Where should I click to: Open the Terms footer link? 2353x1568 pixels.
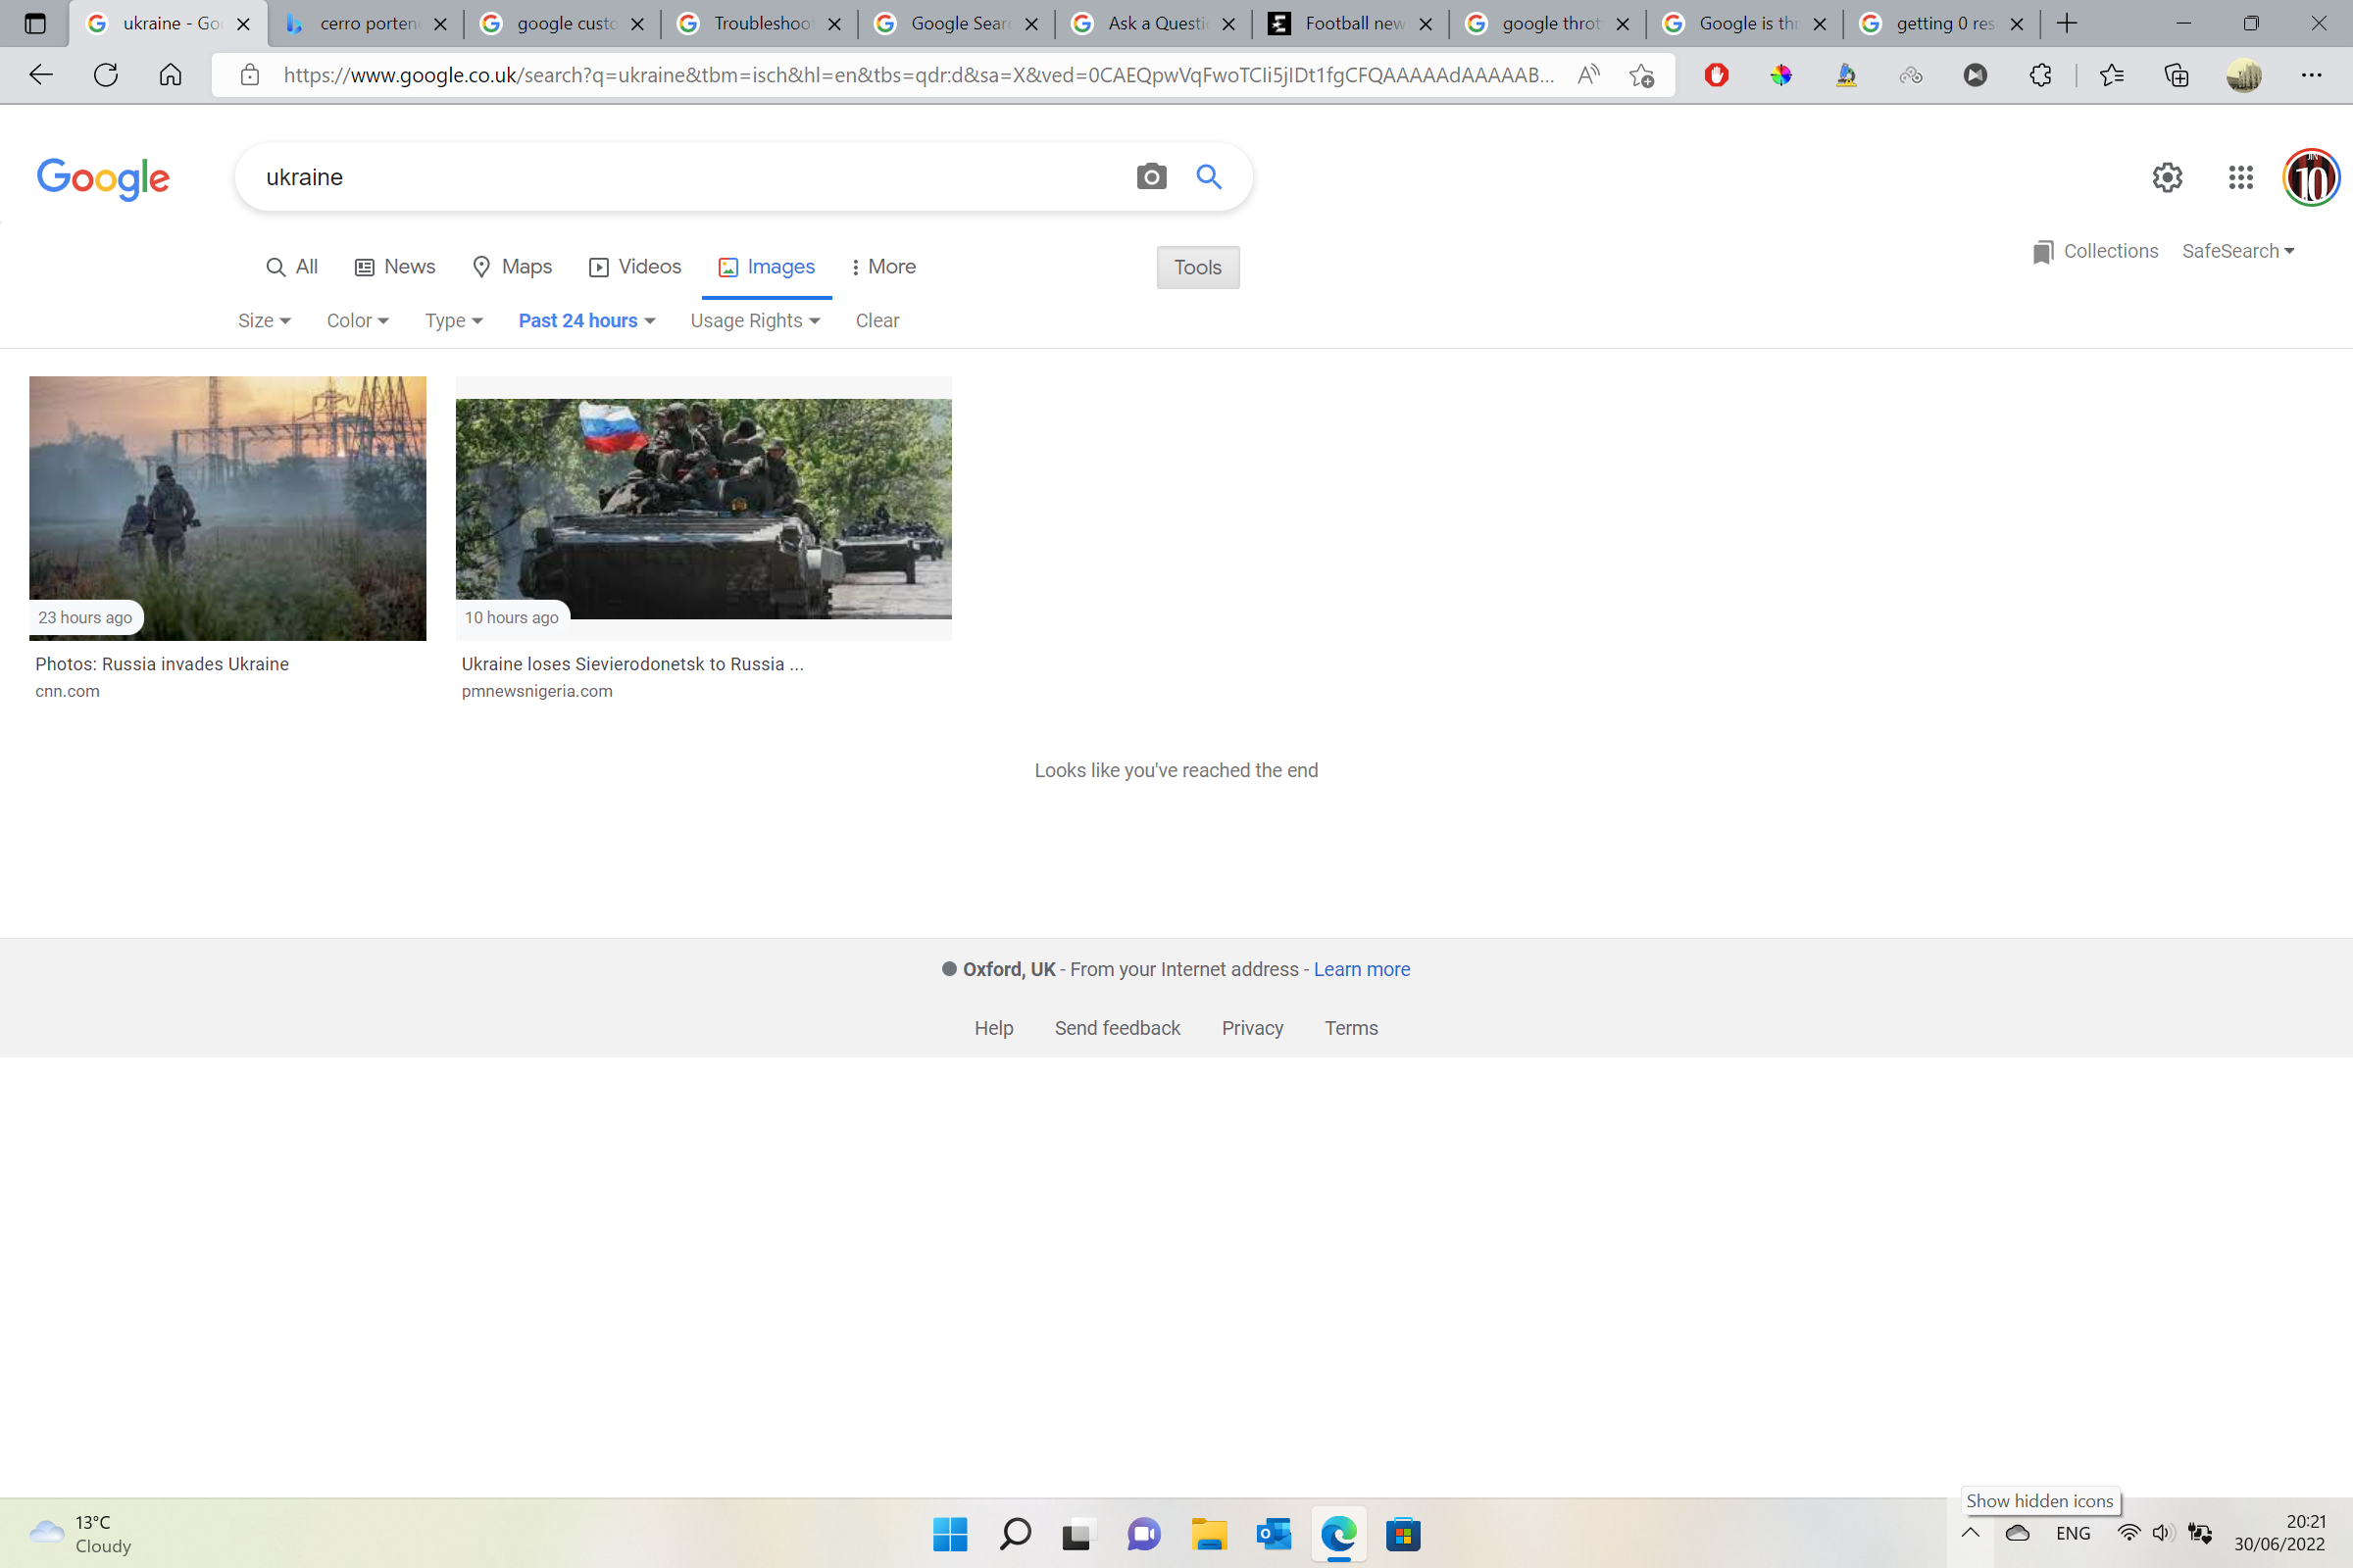[1352, 1028]
